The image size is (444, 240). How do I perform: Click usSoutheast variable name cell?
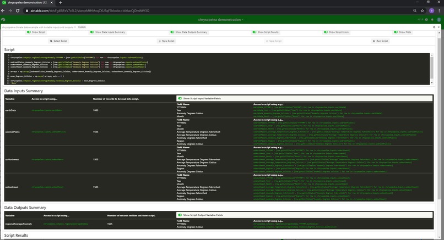pyautogui.click(x=12, y=187)
